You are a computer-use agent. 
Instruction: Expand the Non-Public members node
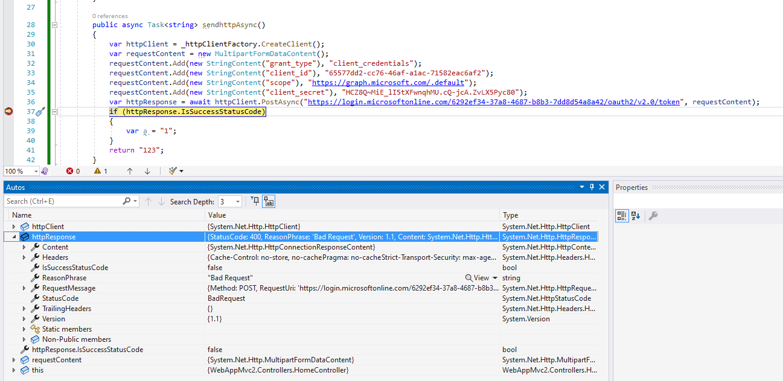[24, 339]
